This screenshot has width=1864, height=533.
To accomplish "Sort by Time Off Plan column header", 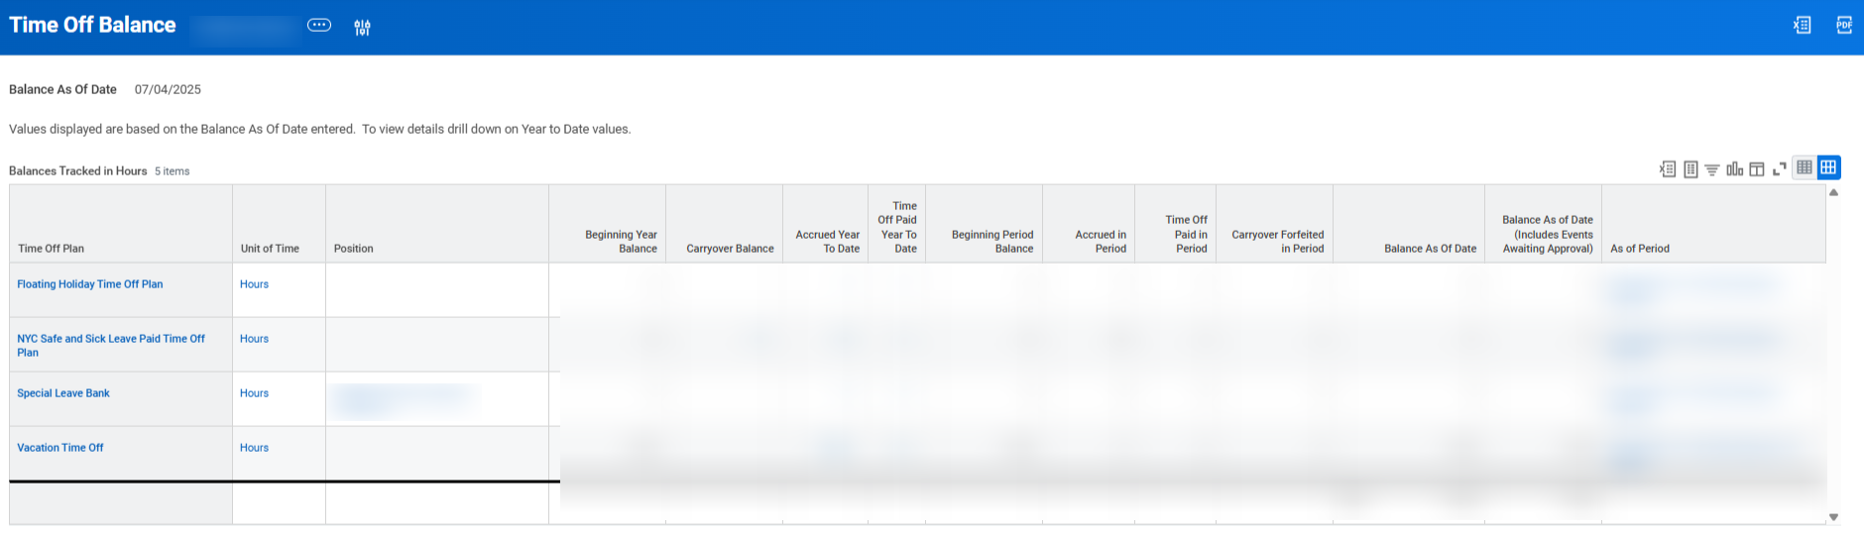I will [121, 224].
